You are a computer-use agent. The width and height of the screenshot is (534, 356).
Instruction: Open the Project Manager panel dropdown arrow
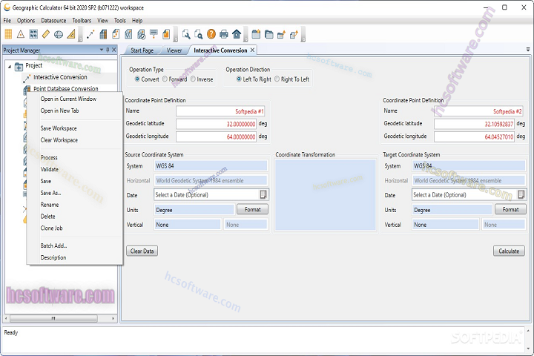click(101, 50)
